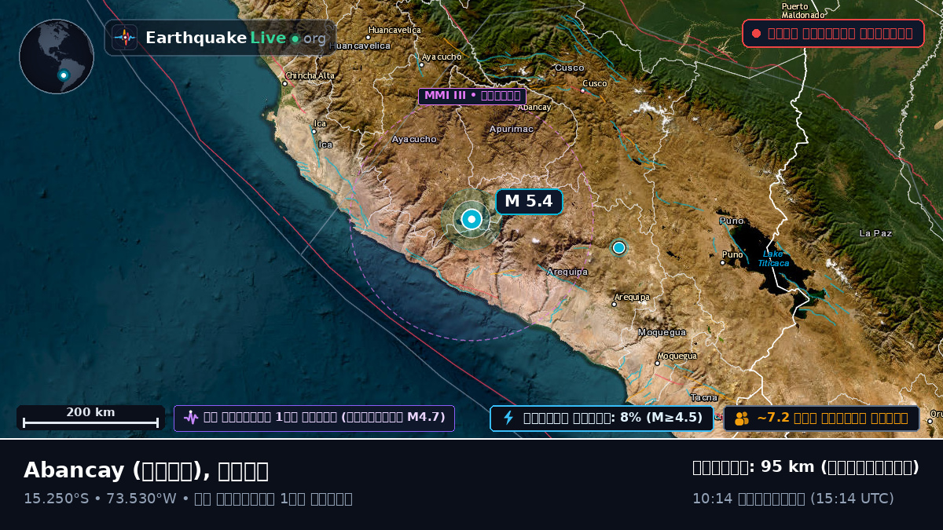Click the Abancay headline in the bottom panel
The image size is (943, 530).
146,470
